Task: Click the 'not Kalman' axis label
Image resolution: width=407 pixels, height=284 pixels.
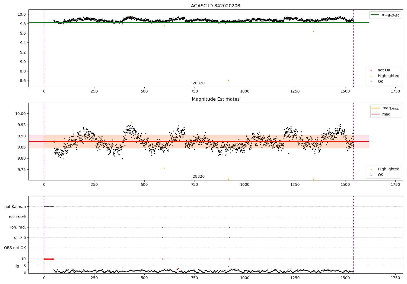Action: pos(15,207)
